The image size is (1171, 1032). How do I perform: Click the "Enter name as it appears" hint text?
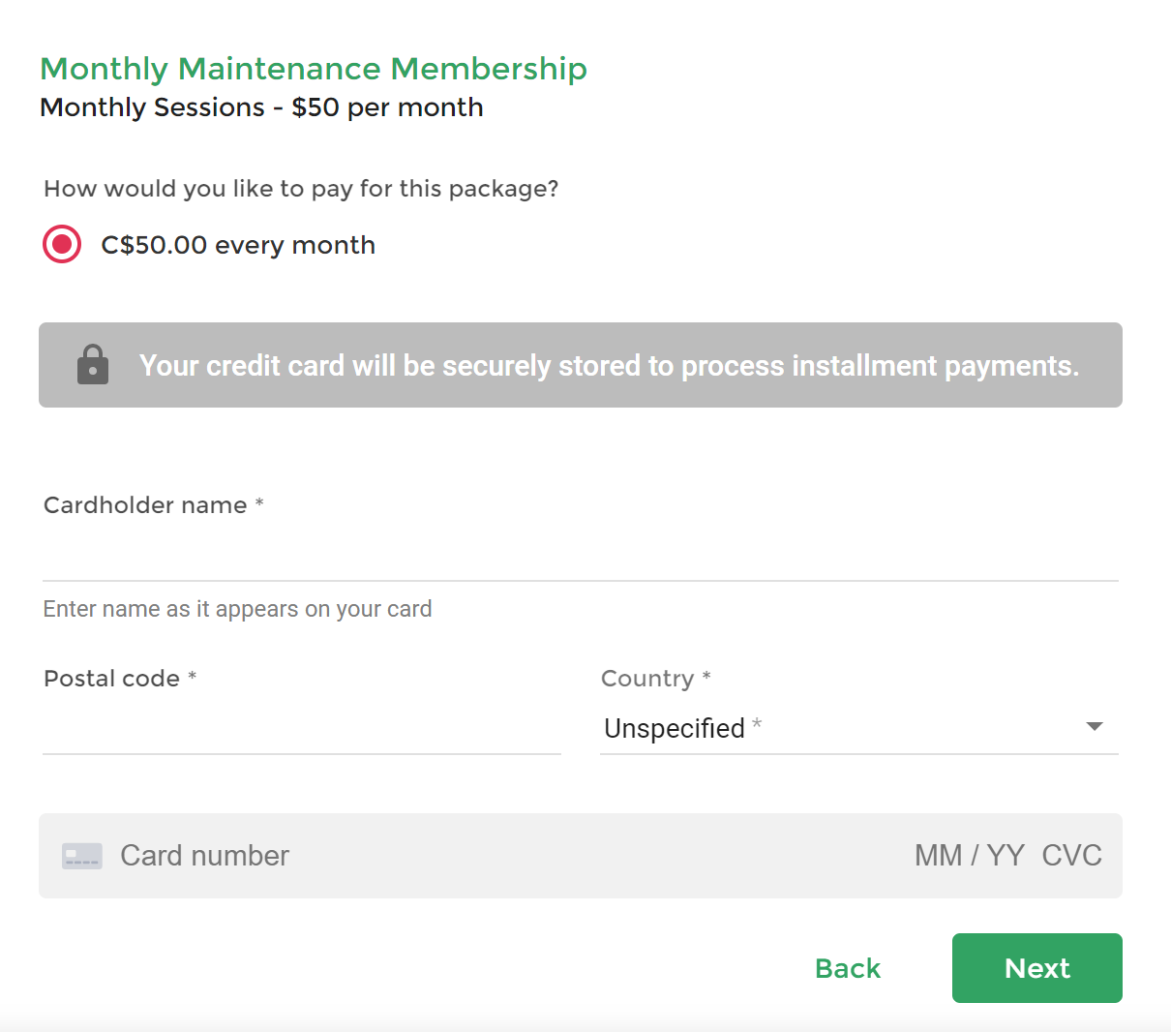(238, 609)
